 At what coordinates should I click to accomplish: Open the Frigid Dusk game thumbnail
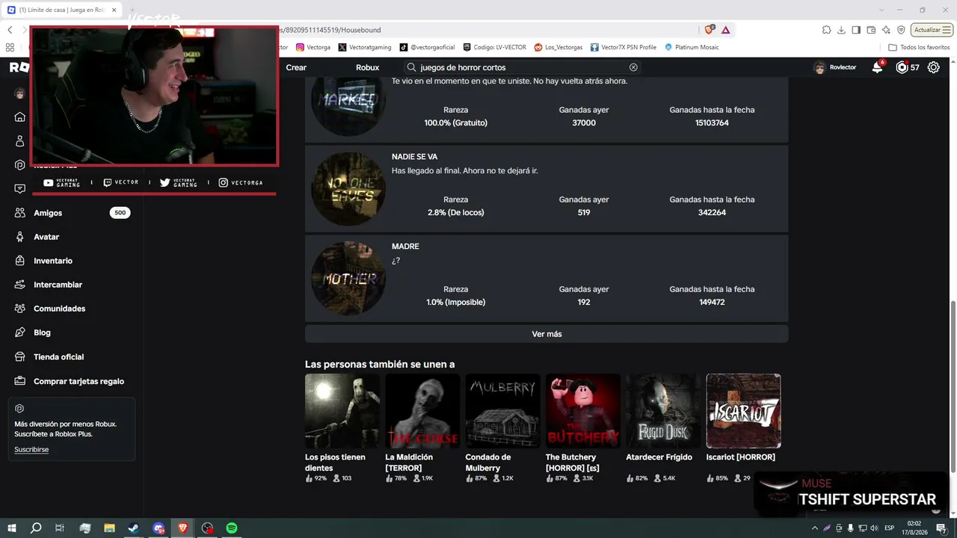(663, 411)
